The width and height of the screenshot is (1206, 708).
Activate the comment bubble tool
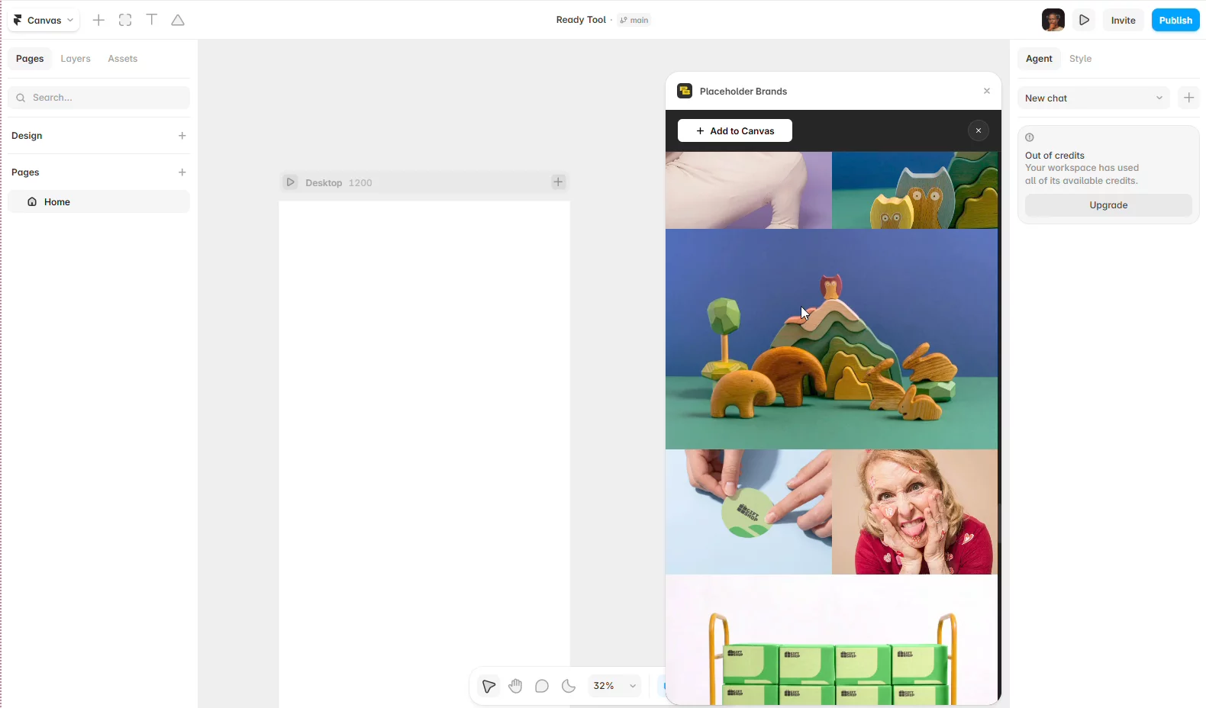[x=542, y=686]
